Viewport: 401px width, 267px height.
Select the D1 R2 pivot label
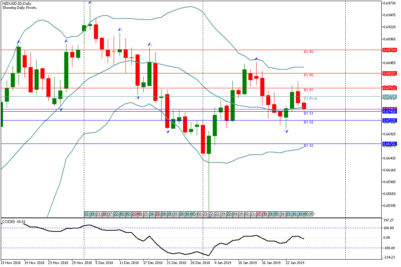coord(309,75)
